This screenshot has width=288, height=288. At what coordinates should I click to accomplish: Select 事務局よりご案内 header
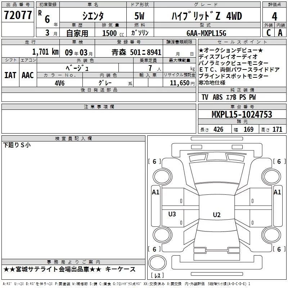click(x=73, y=262)
